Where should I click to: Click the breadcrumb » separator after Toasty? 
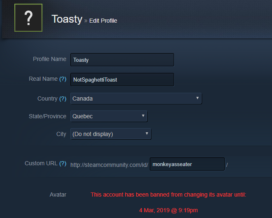[86, 21]
